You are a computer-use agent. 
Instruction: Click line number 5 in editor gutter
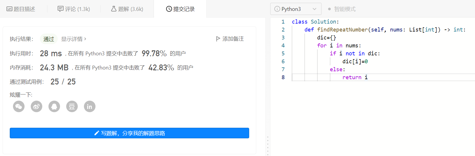tap(283, 54)
